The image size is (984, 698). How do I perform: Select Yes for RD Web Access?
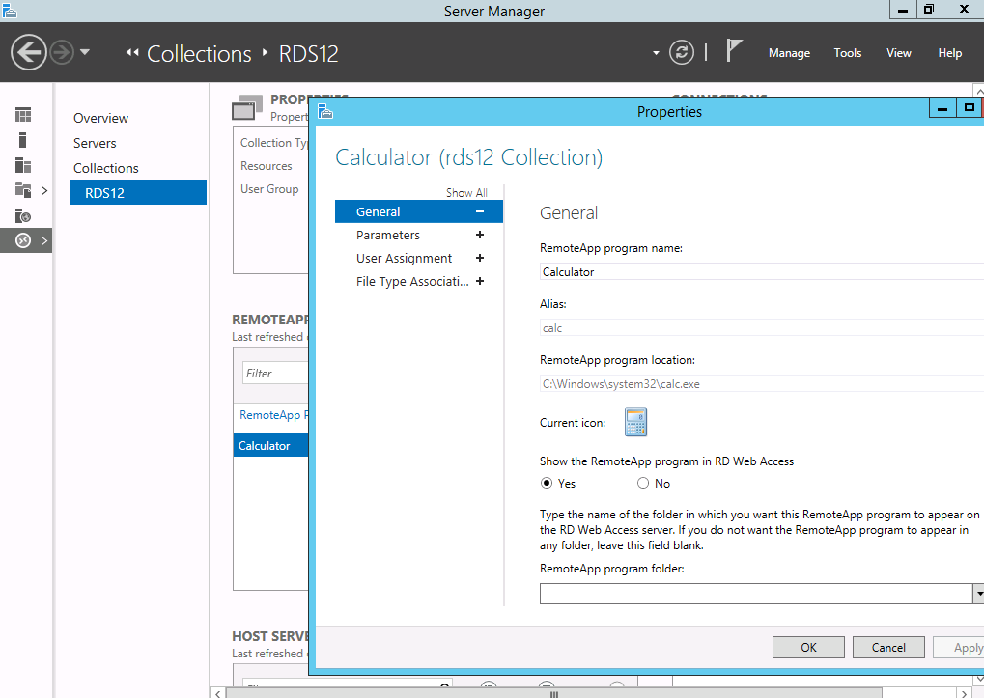(546, 483)
